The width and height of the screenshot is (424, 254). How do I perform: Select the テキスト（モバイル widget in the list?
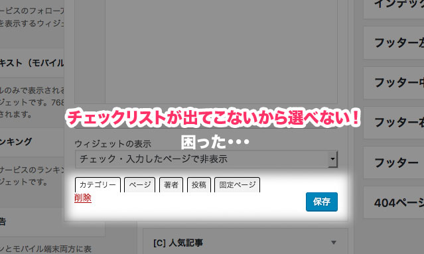point(32,63)
